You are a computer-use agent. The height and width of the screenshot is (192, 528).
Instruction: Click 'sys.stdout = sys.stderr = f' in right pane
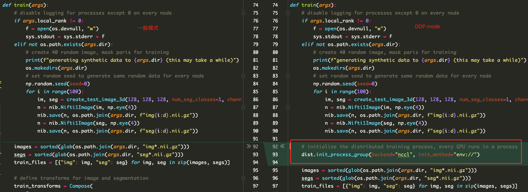point(352,36)
